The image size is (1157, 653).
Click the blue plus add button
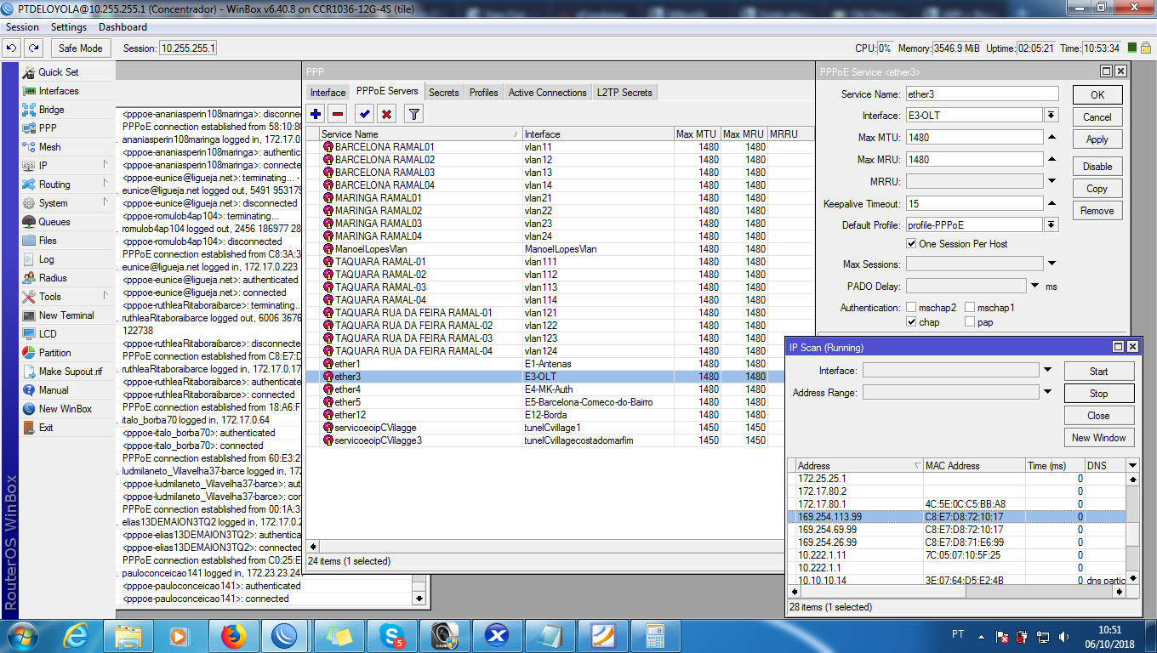316,114
